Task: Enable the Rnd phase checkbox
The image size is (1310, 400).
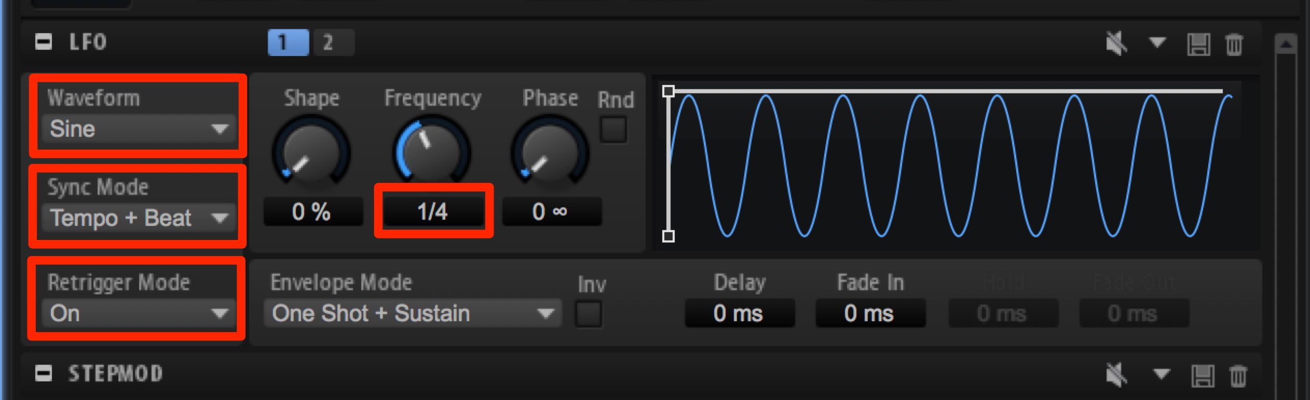Action: coord(613,130)
